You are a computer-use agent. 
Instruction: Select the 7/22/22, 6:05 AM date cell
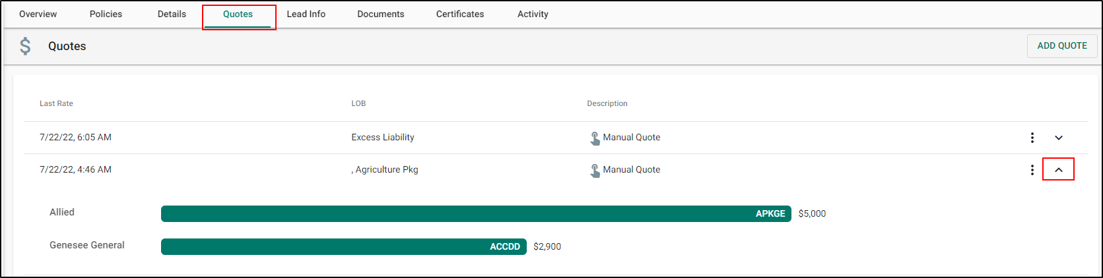tap(75, 138)
